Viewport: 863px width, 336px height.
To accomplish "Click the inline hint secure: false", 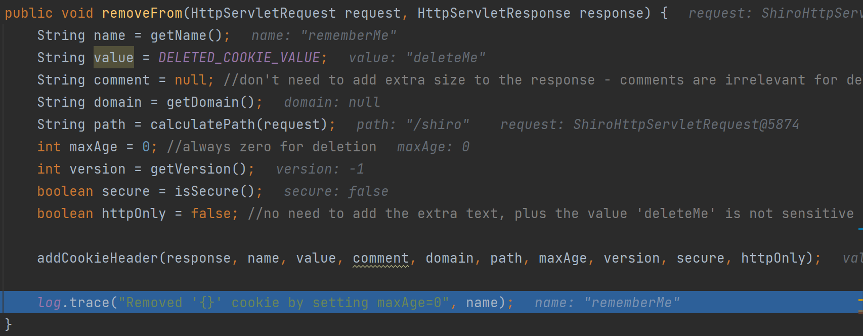I will (x=336, y=191).
